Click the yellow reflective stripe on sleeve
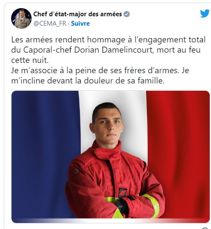The height and width of the screenshot is (229, 211). 152,205
